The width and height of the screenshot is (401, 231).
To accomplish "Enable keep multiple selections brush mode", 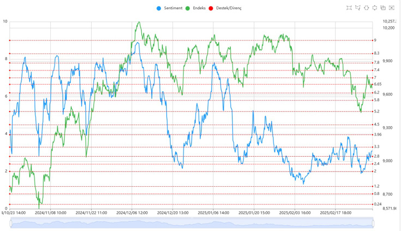I will [383, 8].
